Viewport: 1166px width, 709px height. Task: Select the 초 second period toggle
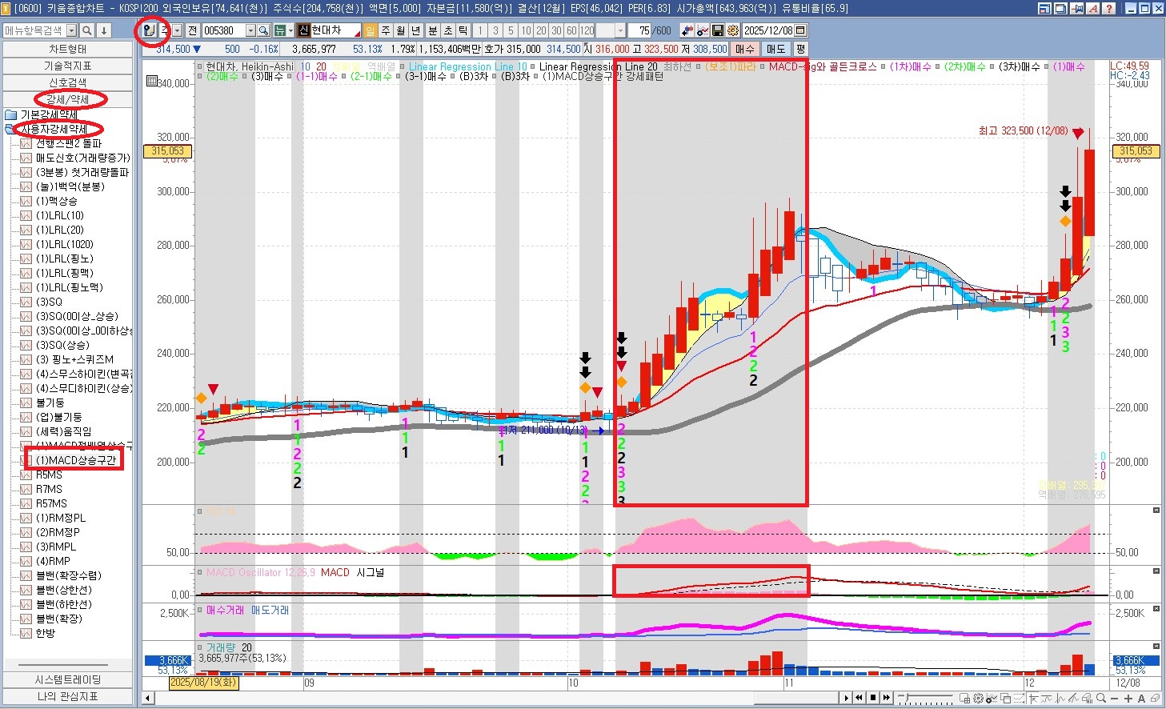click(x=447, y=30)
